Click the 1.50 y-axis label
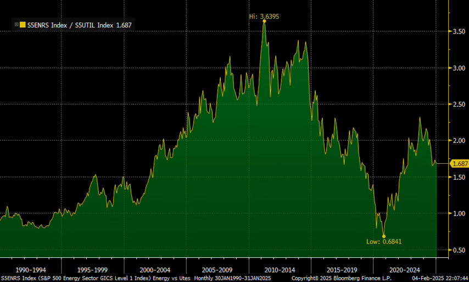 pyautogui.click(x=459, y=177)
